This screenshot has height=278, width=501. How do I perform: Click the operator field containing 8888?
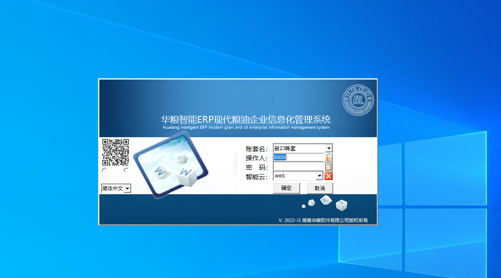[298, 157]
